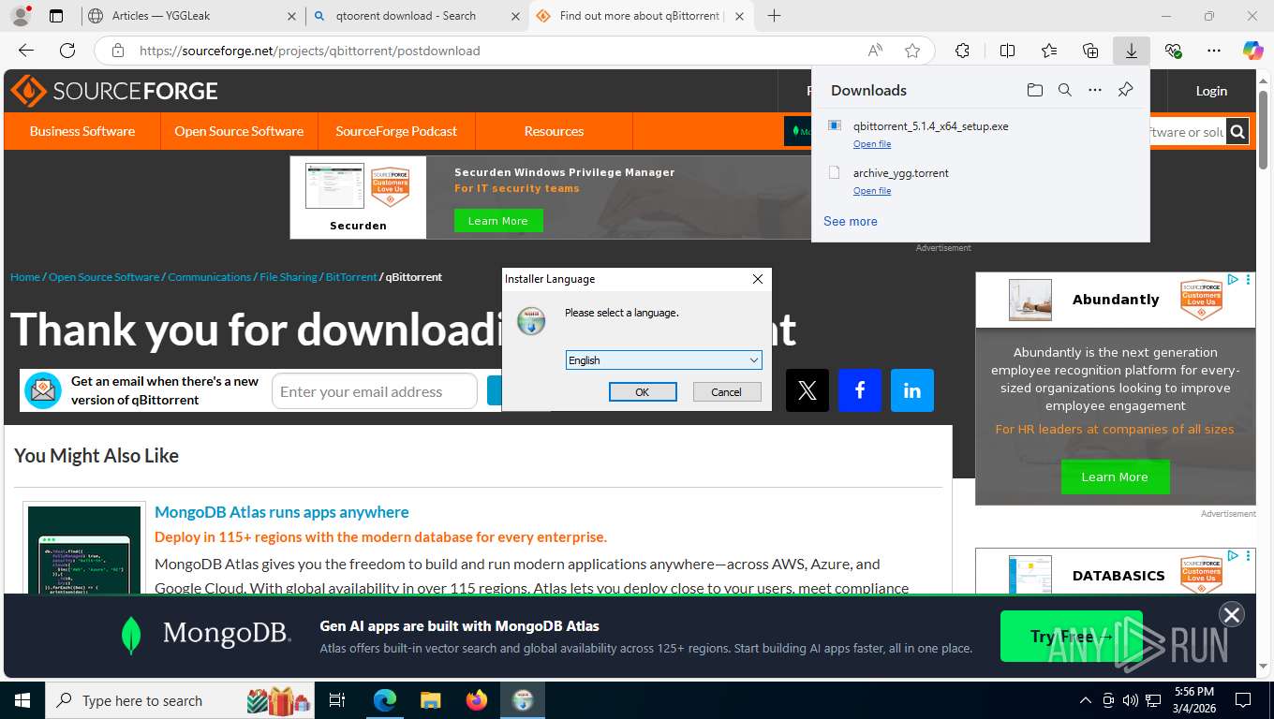Open Read Aloud in address bar
This screenshot has height=719, width=1274.
875,51
